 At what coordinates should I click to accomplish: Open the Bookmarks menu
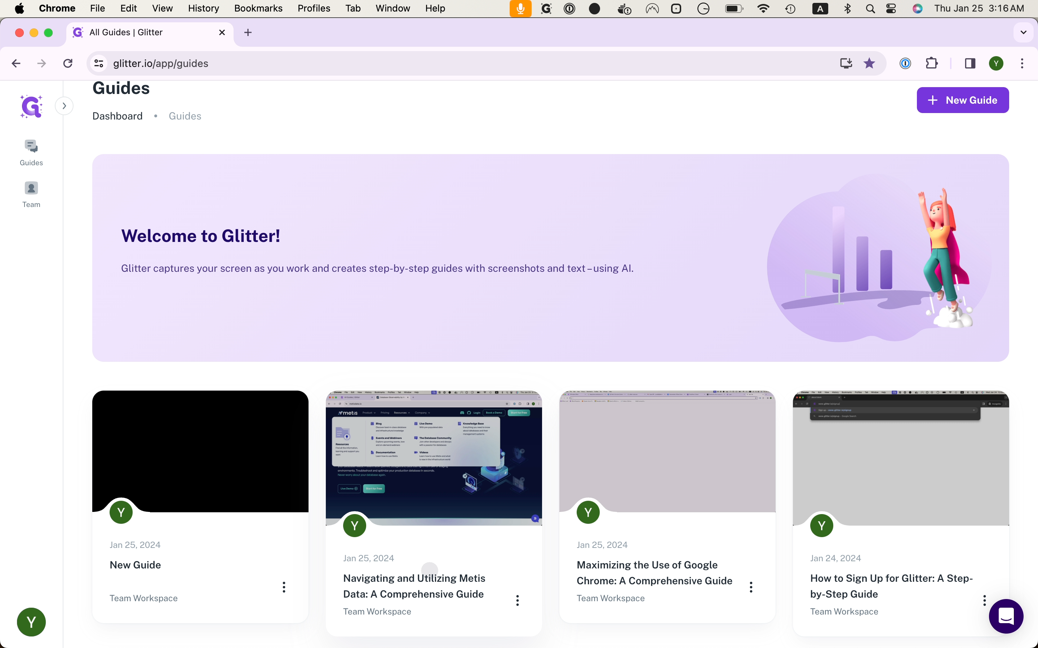click(x=258, y=9)
